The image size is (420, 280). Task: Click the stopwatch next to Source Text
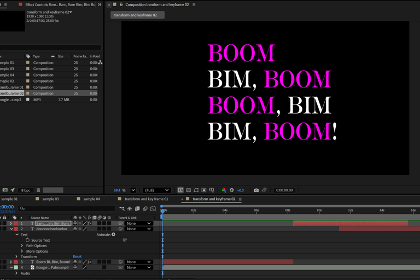click(27, 240)
